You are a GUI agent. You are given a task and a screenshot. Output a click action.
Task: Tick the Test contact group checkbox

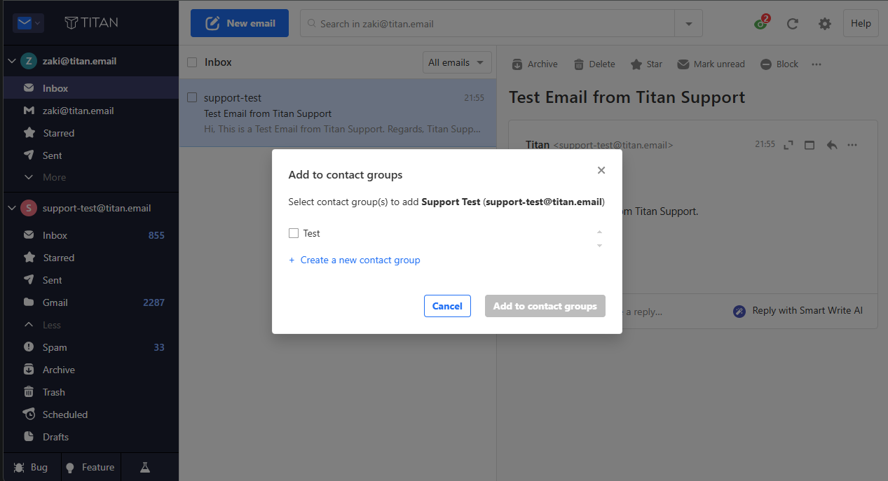click(x=294, y=233)
